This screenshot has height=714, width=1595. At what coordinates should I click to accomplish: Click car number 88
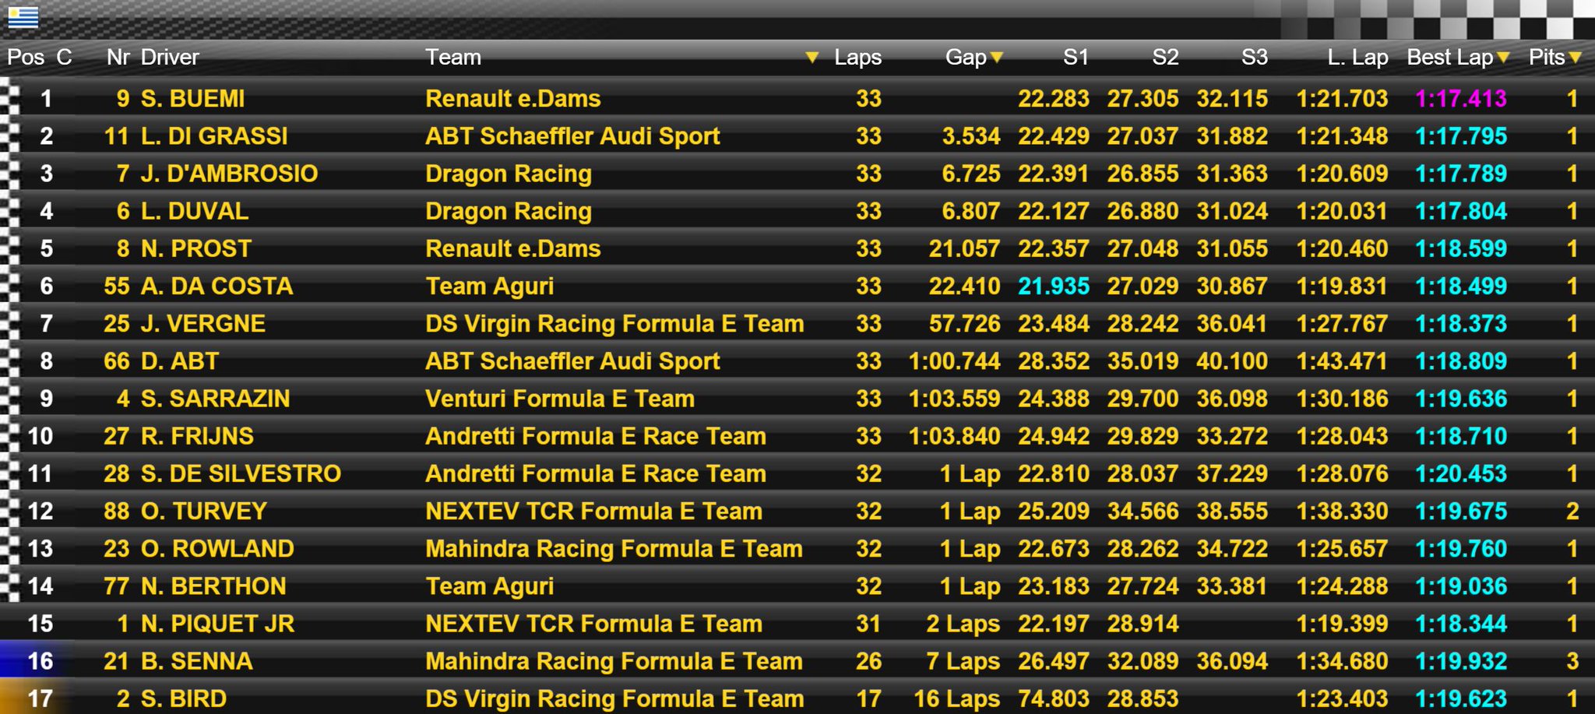point(117,511)
